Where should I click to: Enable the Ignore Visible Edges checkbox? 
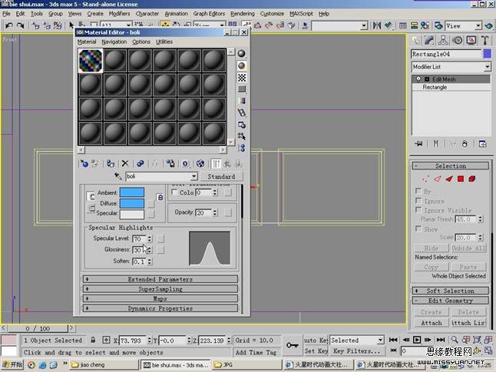tap(418, 210)
